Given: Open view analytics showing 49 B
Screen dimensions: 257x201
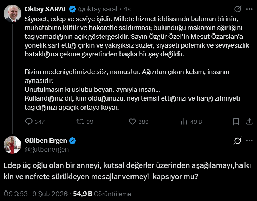Looking at the screenshot, I should [184, 122].
